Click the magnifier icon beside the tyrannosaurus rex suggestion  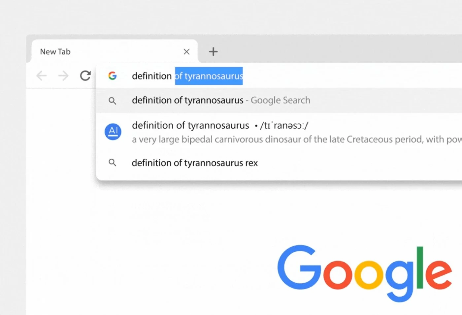tap(113, 163)
